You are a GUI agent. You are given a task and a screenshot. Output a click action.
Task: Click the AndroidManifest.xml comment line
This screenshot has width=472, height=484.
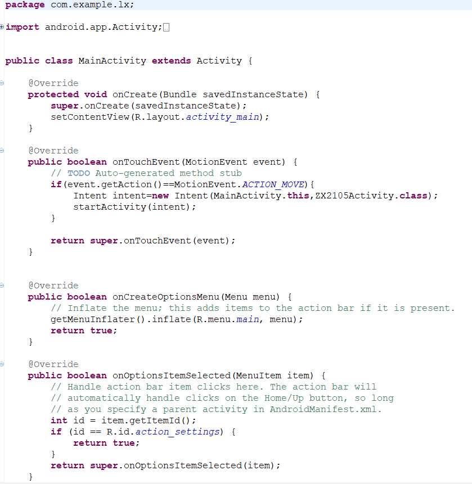pyautogui.click(x=217, y=409)
